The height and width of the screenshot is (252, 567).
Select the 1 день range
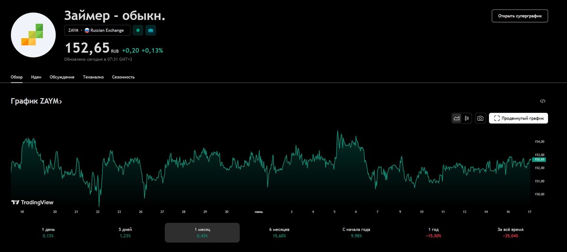click(48, 232)
